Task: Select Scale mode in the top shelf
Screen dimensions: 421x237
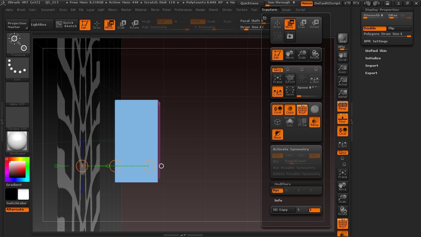Action: tap(121, 25)
